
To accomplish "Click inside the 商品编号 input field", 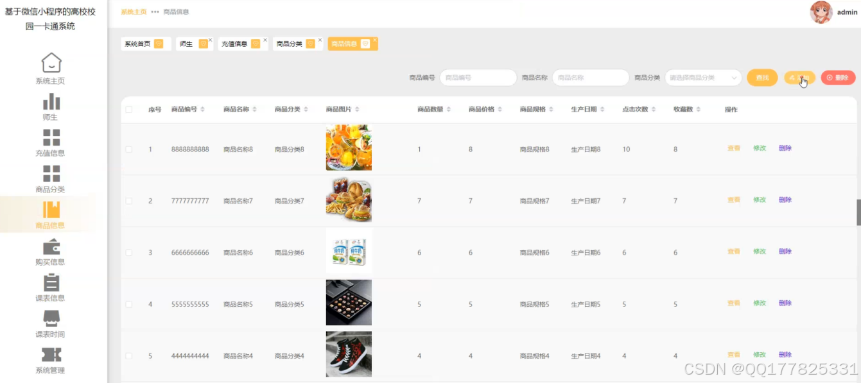I will 478,77.
